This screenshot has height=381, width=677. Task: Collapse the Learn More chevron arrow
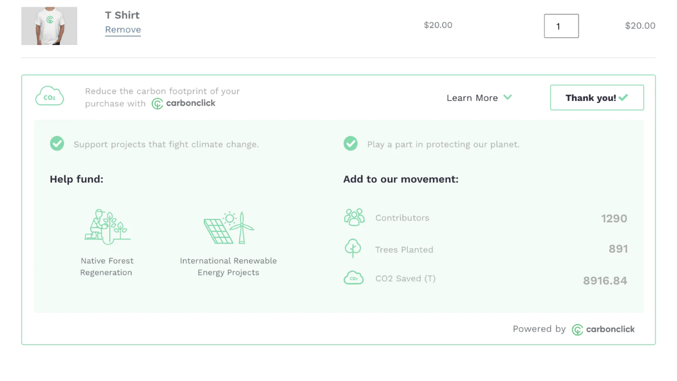click(508, 98)
